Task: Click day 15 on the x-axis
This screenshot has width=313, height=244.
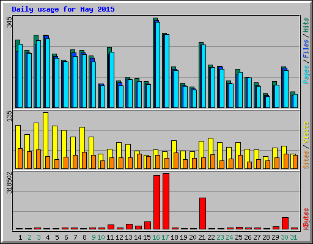Action: 147,237
